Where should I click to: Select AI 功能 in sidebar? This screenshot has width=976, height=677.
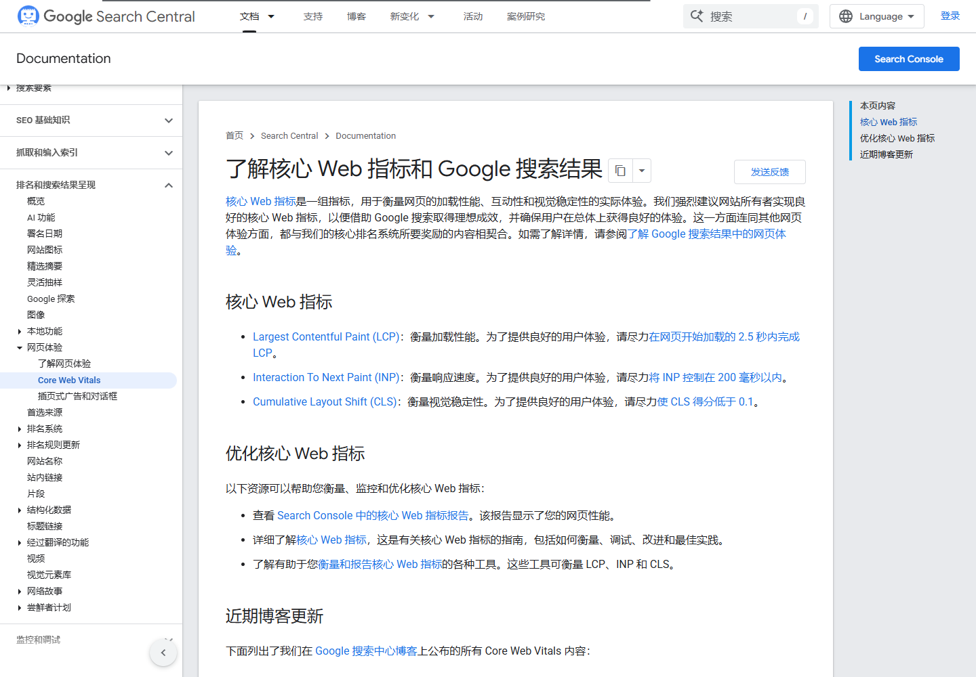pyautogui.click(x=41, y=218)
